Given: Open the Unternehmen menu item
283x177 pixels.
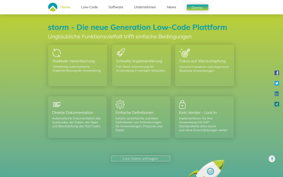Looking at the screenshot, I should (145, 7).
